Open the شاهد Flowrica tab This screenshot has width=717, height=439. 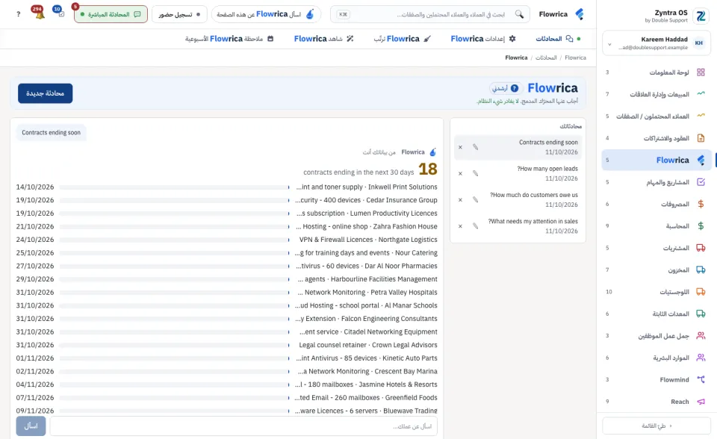pyautogui.click(x=323, y=39)
